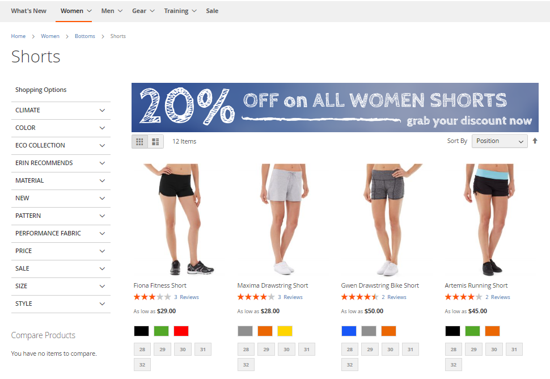The image size is (550, 379).
Task: Open Artemis Running Short product image
Action: click(x=490, y=220)
